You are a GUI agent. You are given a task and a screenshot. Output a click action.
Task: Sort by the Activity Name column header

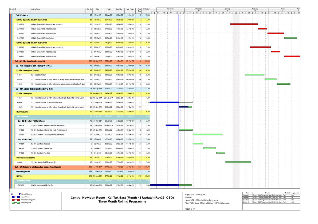pyautogui.click(x=36, y=9)
